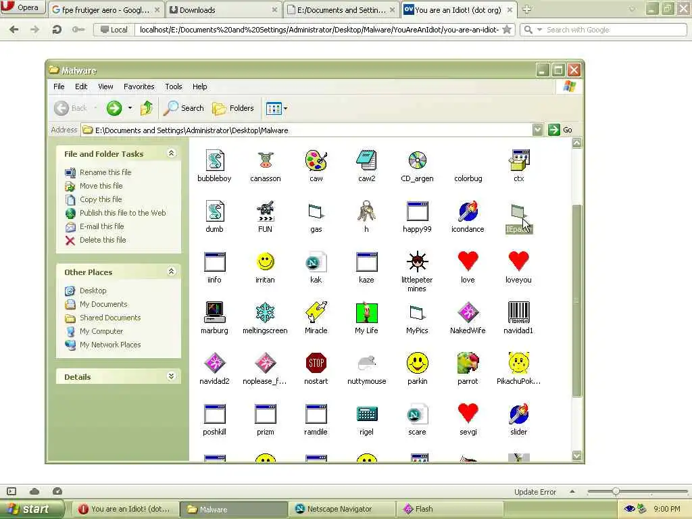Select the slider file icon
Screen dimensions: 692x519
[518, 414]
